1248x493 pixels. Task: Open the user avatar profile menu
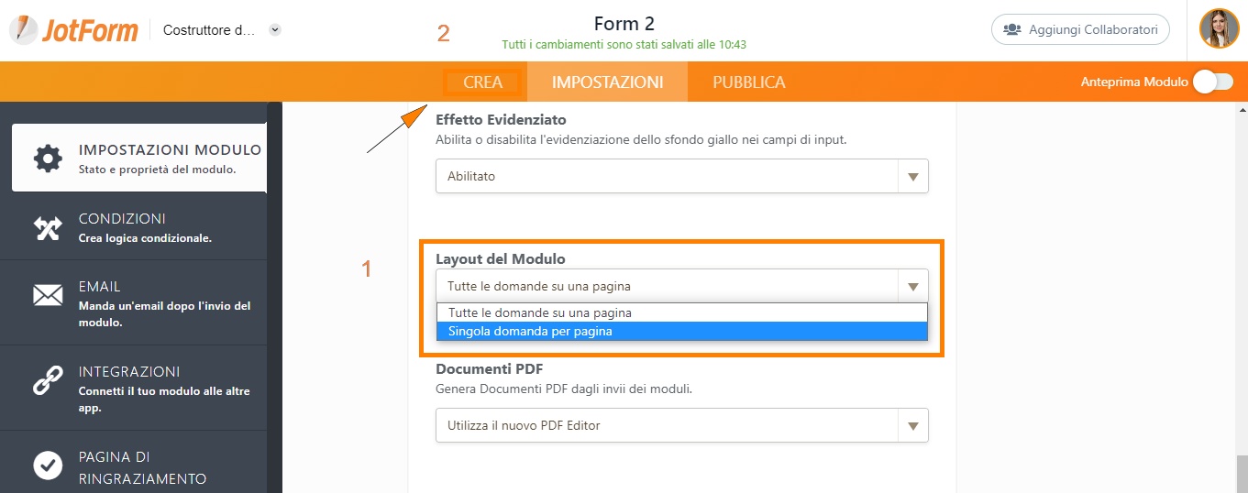point(1220,28)
